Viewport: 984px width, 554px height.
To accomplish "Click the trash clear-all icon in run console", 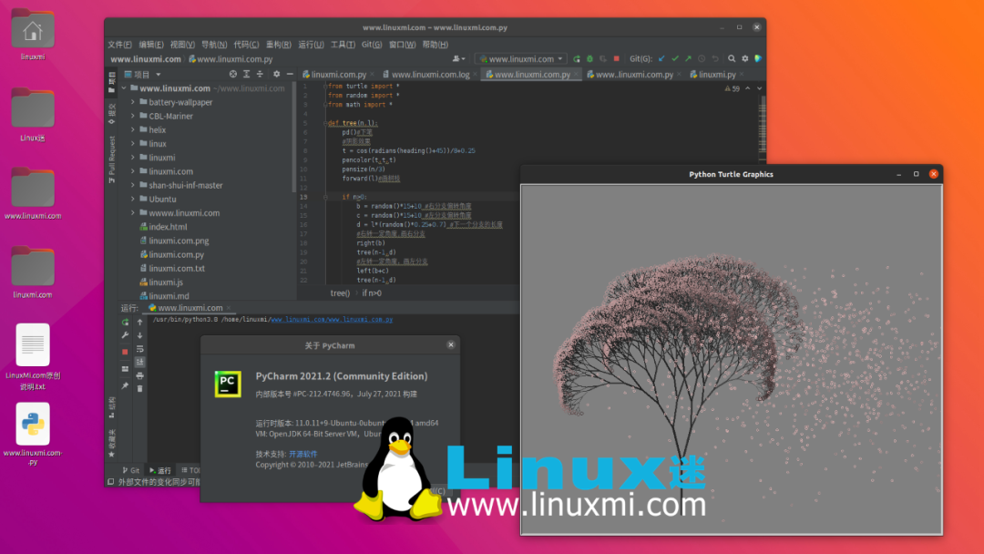I will (x=140, y=389).
